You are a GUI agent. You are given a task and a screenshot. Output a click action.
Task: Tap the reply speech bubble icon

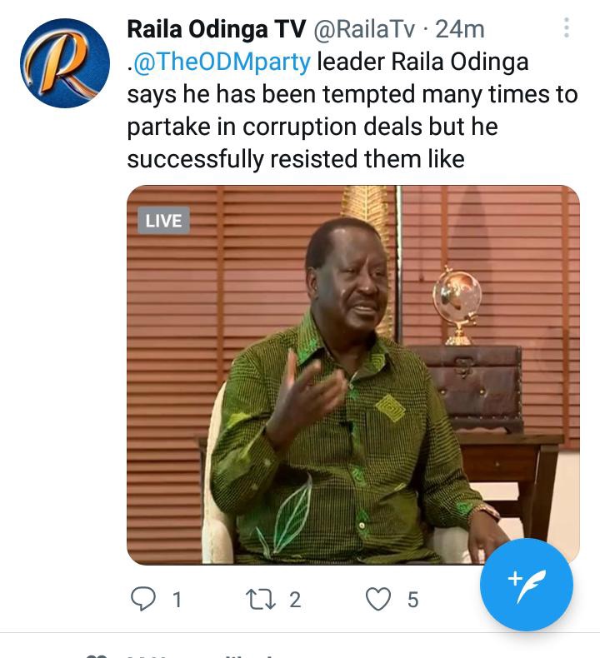point(143,599)
